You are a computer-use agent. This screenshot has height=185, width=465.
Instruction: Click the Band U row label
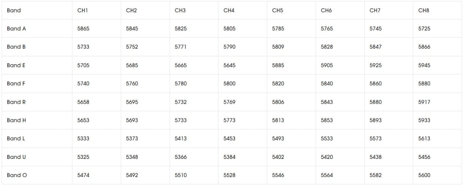tap(16, 157)
